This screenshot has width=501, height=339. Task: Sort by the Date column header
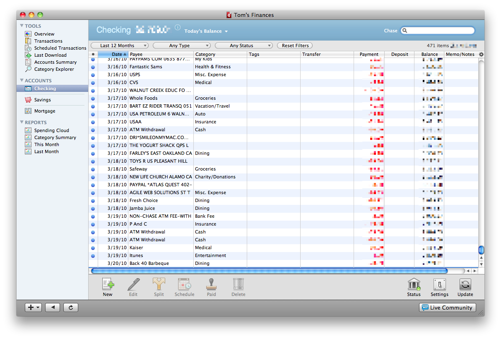[x=113, y=54]
